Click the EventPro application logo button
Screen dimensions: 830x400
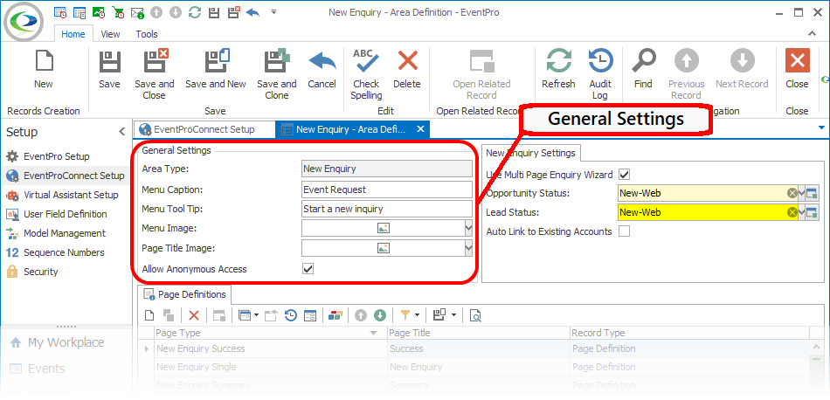coord(24,21)
